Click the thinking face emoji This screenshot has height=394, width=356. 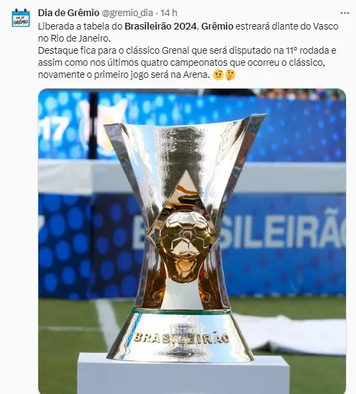point(230,75)
